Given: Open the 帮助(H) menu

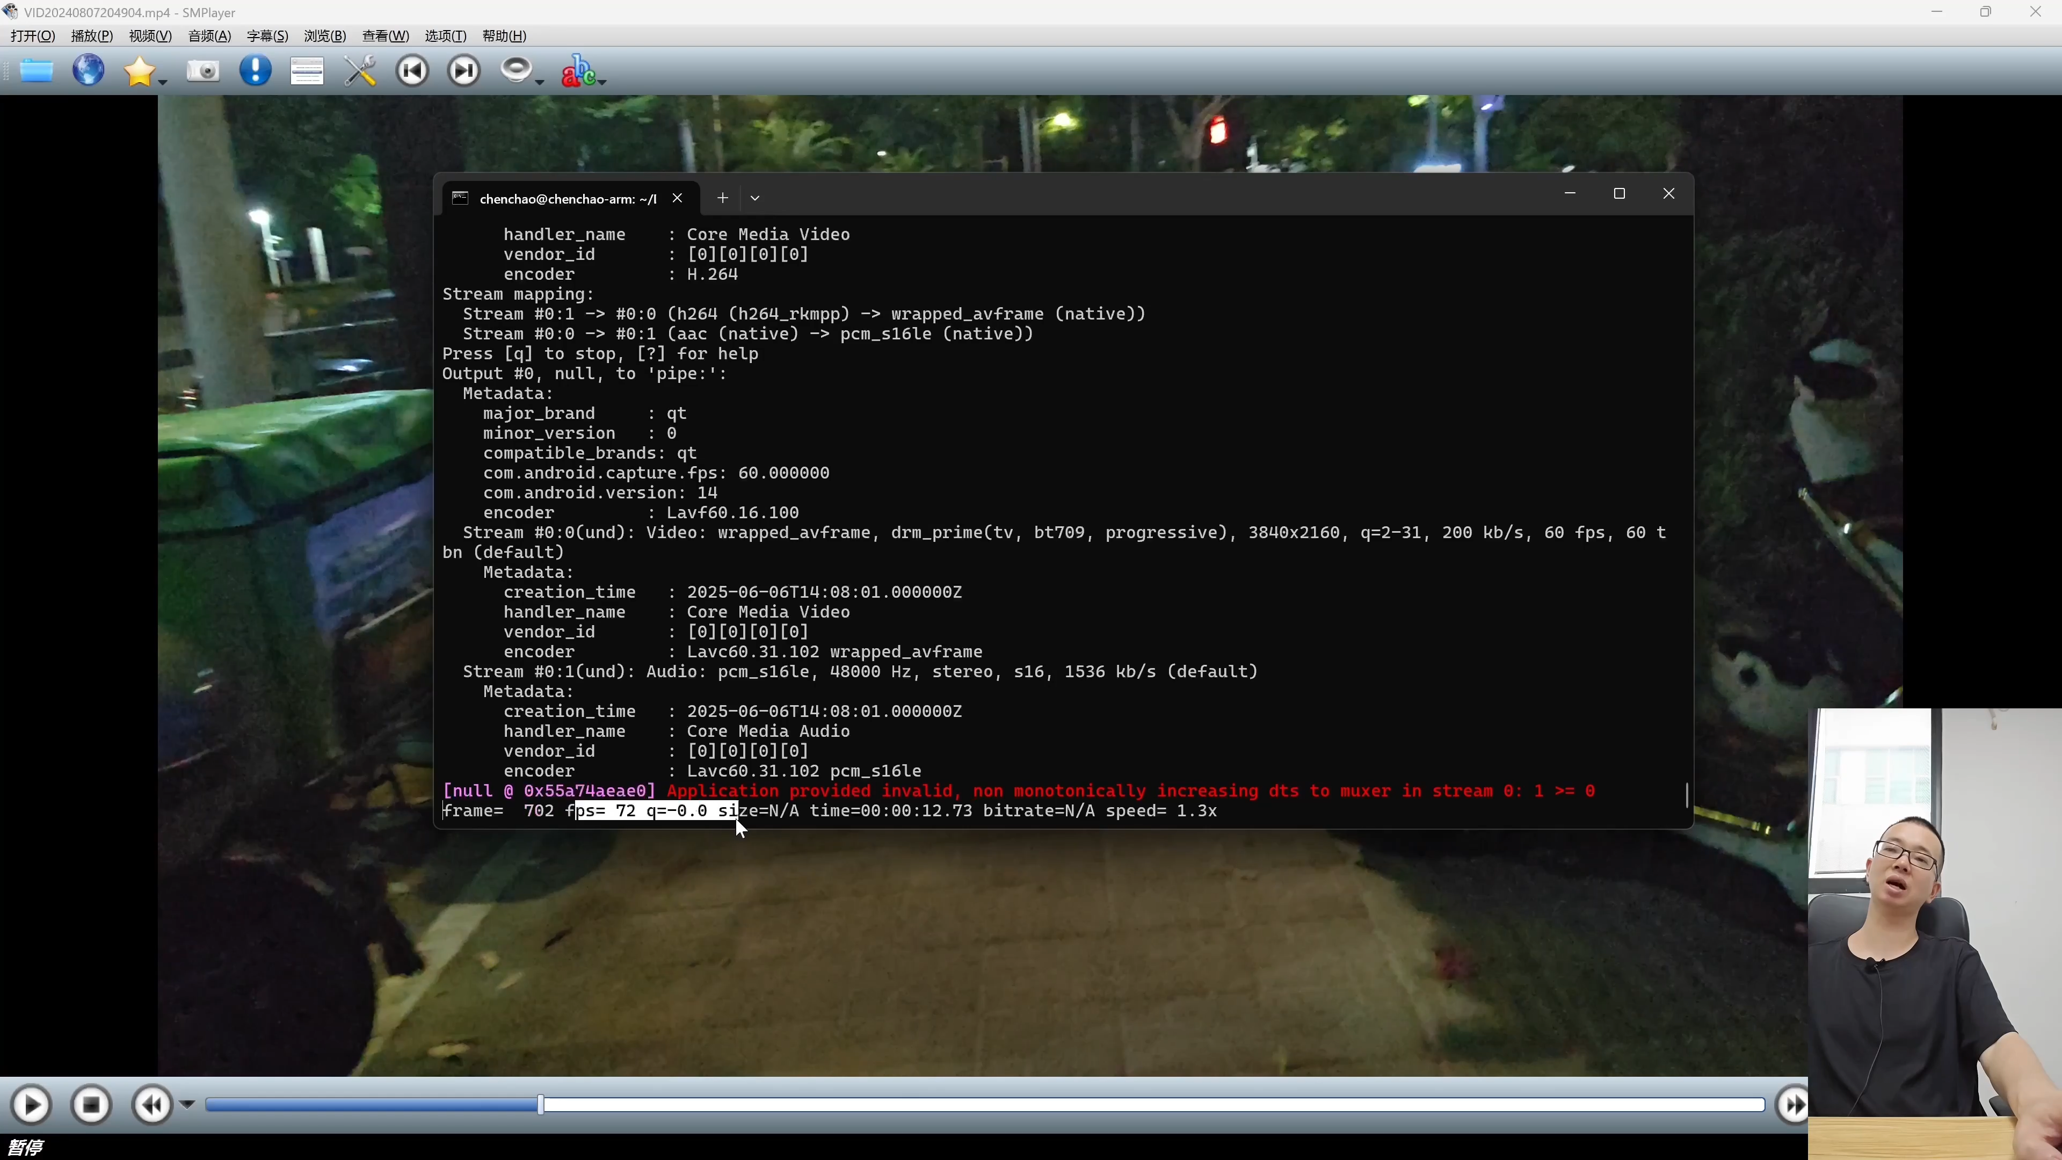Looking at the screenshot, I should 504,36.
